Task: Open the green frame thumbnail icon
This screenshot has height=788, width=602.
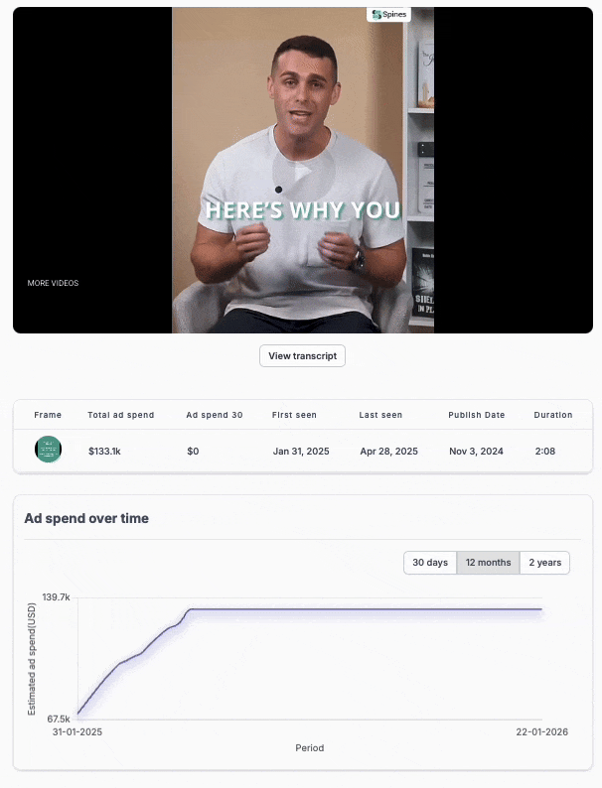Action: click(x=48, y=450)
